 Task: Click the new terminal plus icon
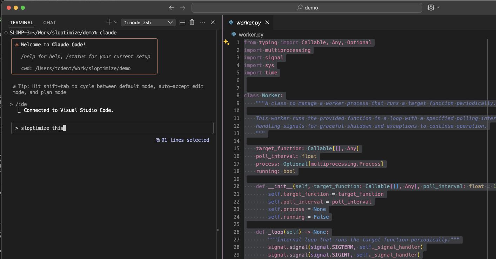[x=109, y=22]
